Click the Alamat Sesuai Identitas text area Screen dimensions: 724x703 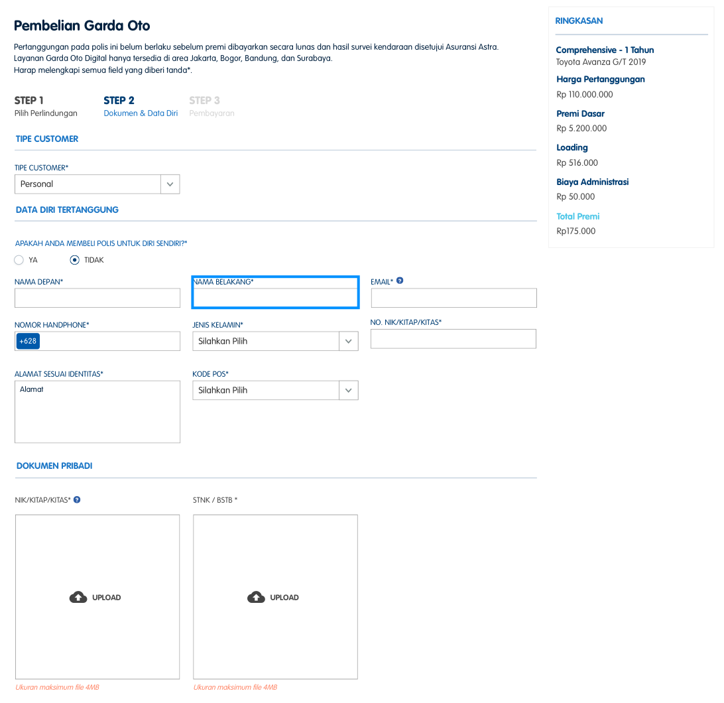point(97,412)
